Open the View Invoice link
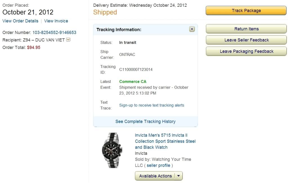Viewport: 288px width, 183px height. point(56,21)
